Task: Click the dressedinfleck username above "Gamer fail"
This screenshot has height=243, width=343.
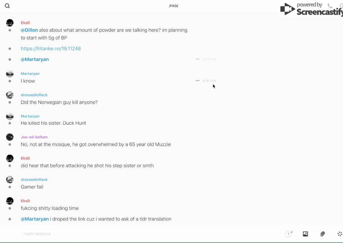Action: coord(34,179)
